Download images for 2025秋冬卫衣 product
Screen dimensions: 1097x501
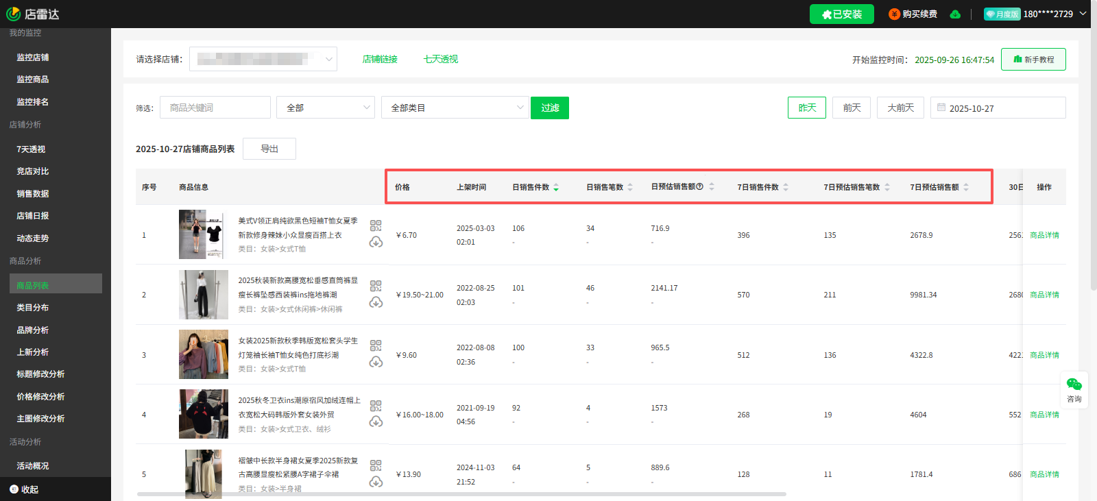coord(376,421)
